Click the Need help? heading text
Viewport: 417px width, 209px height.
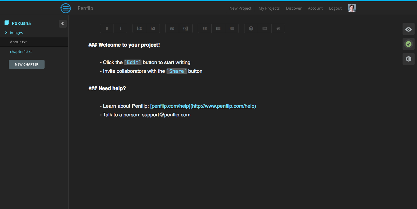[107, 88]
